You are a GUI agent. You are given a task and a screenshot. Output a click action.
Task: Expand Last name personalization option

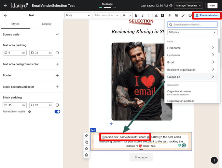pos(191,55)
